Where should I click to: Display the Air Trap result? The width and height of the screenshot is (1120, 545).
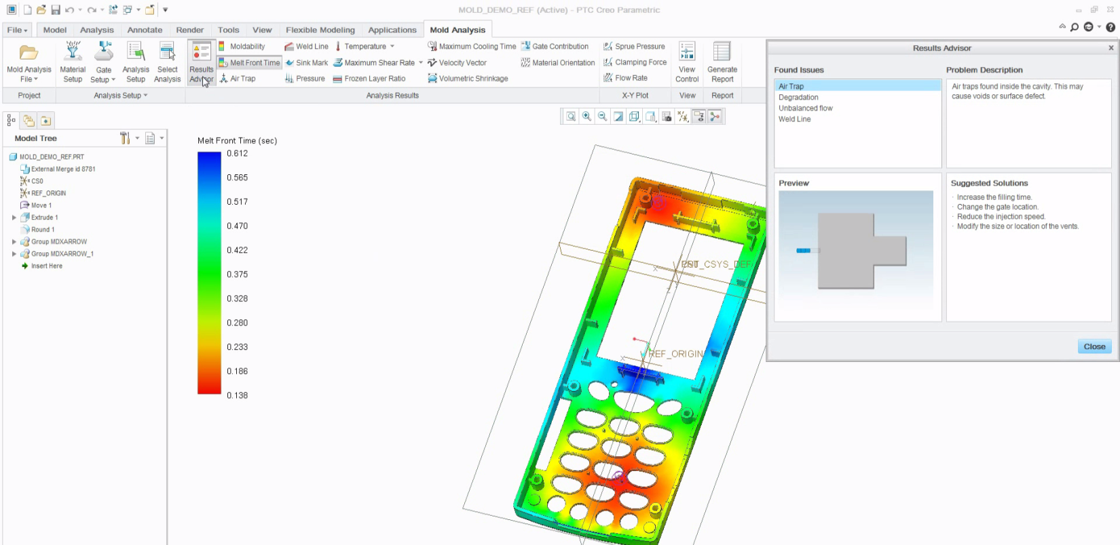pos(238,79)
